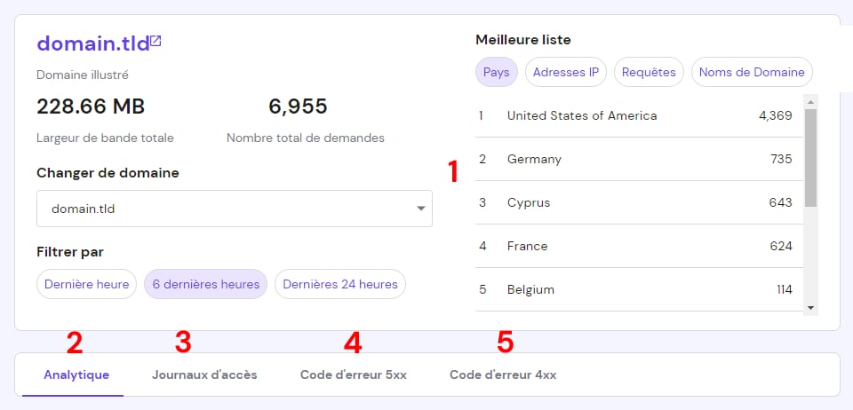
Task: Show the Pays top list
Action: (496, 72)
